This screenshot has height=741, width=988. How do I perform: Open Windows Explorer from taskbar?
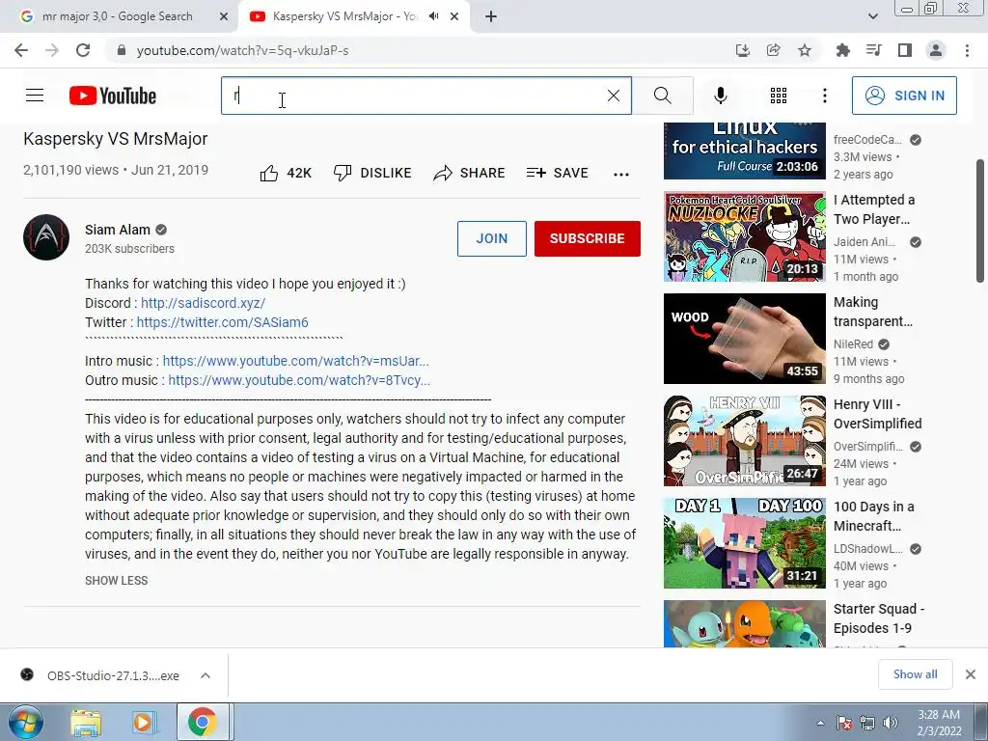pos(85,722)
